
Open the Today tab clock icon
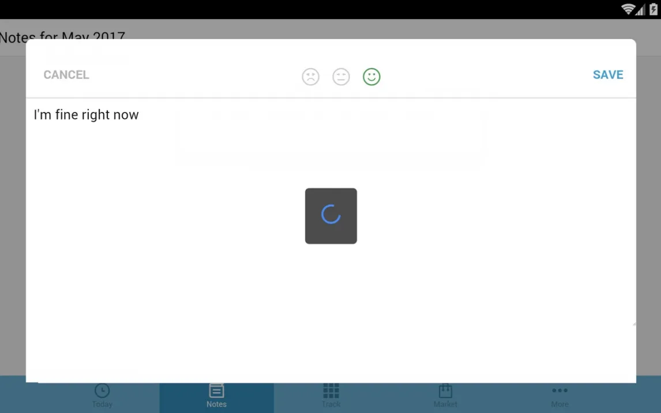click(102, 391)
